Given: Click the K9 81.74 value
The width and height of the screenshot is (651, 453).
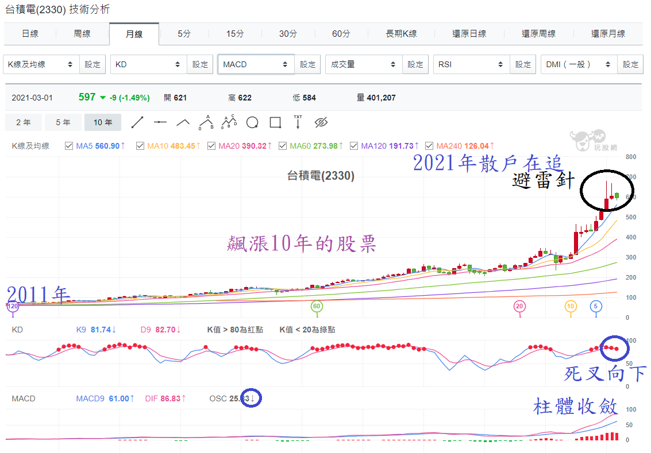Looking at the screenshot, I should [x=96, y=330].
